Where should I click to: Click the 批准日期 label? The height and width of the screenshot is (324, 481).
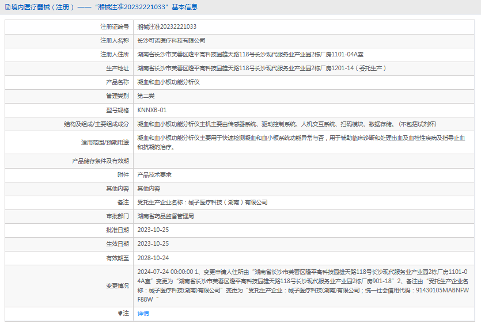[x=118, y=230]
